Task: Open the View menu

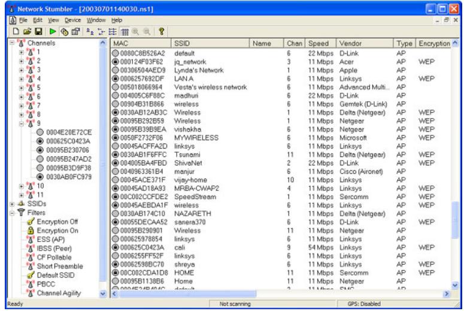Action: (53, 20)
